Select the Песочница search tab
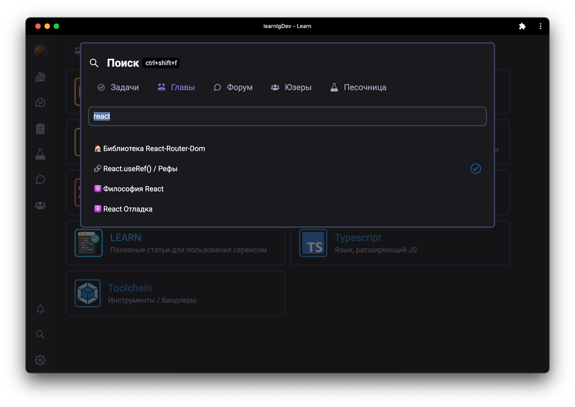575x407 pixels. (x=358, y=88)
